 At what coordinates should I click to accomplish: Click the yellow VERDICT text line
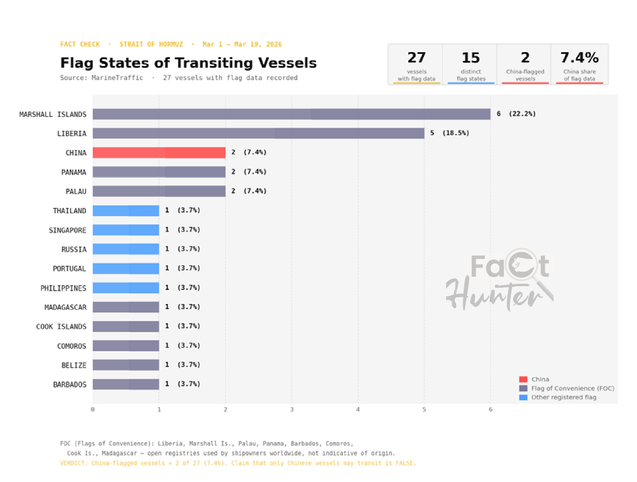click(x=238, y=463)
